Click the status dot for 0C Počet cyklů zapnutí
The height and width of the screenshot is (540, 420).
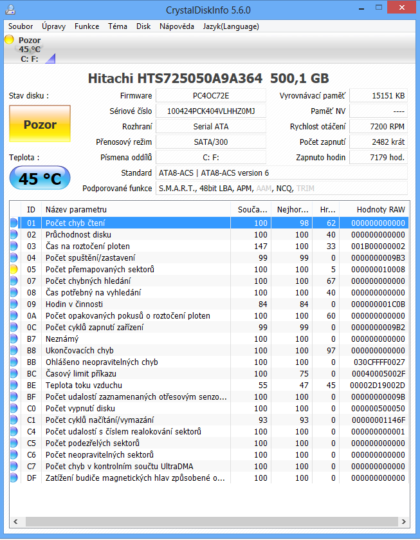pyautogui.click(x=14, y=327)
